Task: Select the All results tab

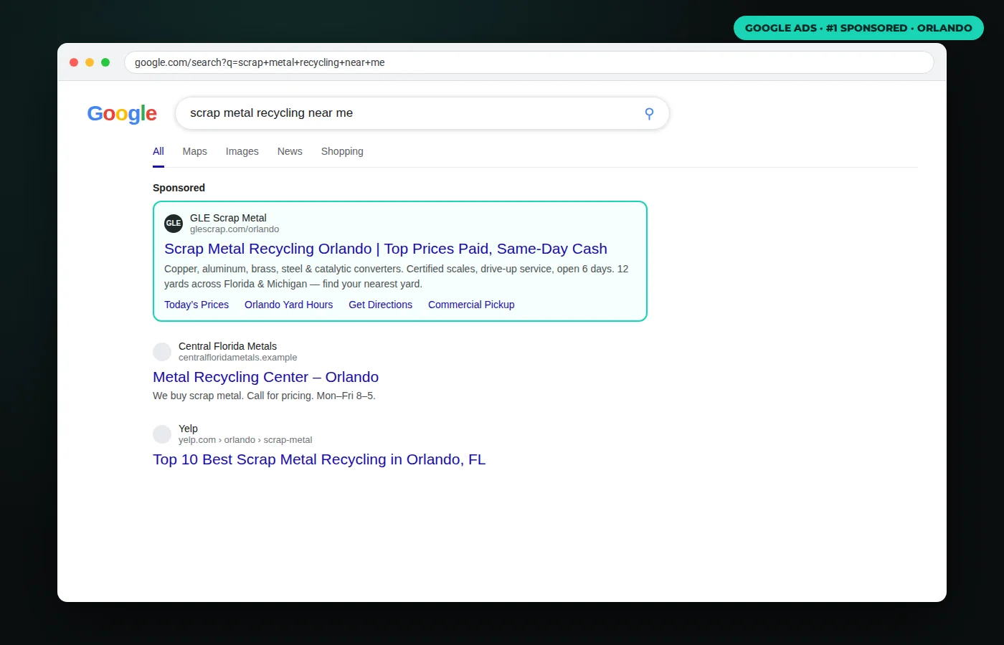Action: pyautogui.click(x=158, y=151)
